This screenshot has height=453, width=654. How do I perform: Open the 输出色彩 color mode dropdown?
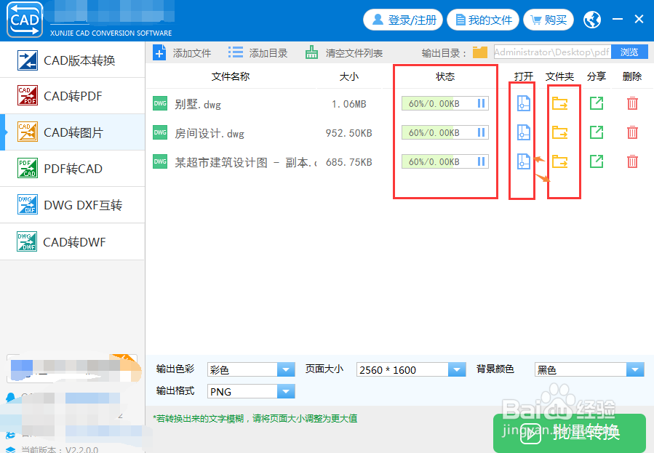(286, 369)
